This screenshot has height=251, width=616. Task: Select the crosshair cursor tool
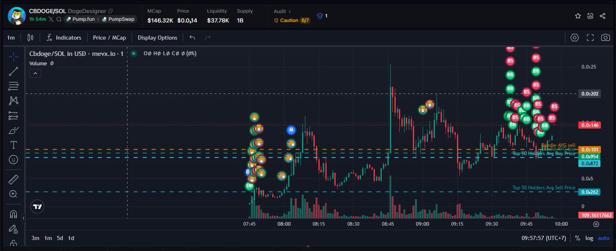pyautogui.click(x=14, y=56)
